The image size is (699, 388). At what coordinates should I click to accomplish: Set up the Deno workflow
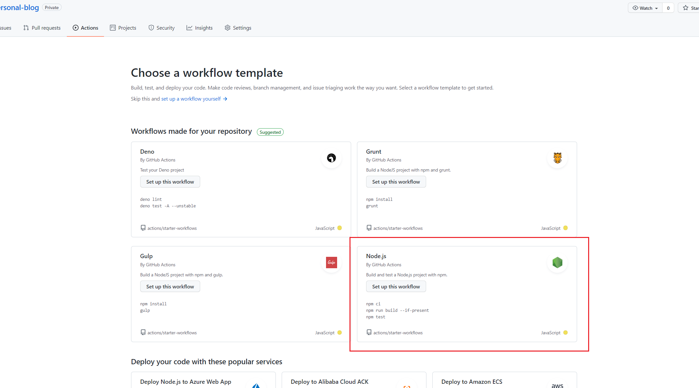click(x=170, y=182)
